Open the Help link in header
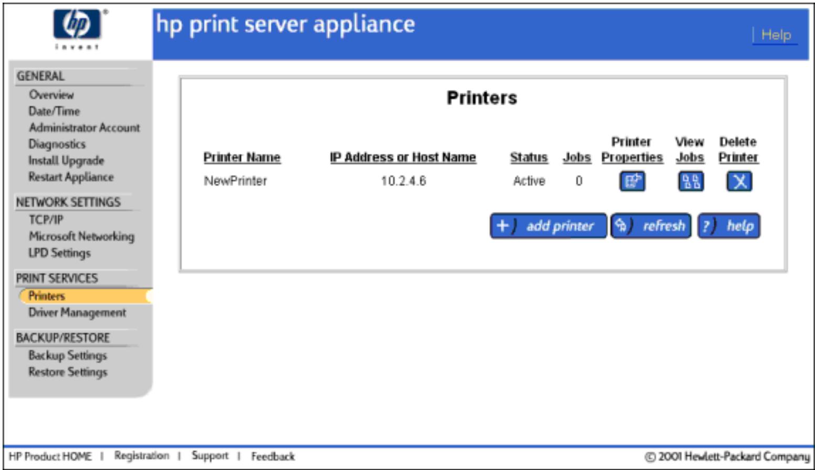815x470 pixels. pos(776,35)
